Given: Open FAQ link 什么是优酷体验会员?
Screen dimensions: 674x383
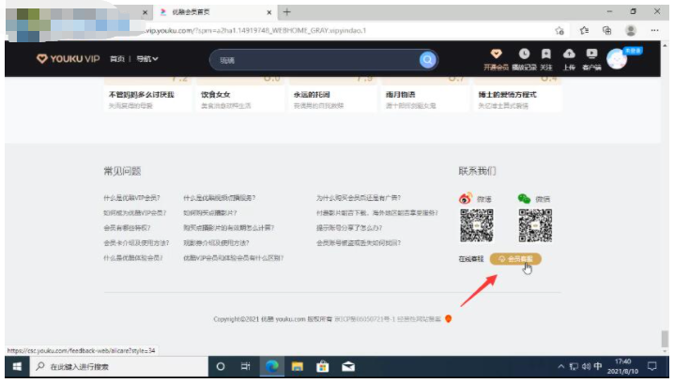Looking at the screenshot, I should [132, 258].
